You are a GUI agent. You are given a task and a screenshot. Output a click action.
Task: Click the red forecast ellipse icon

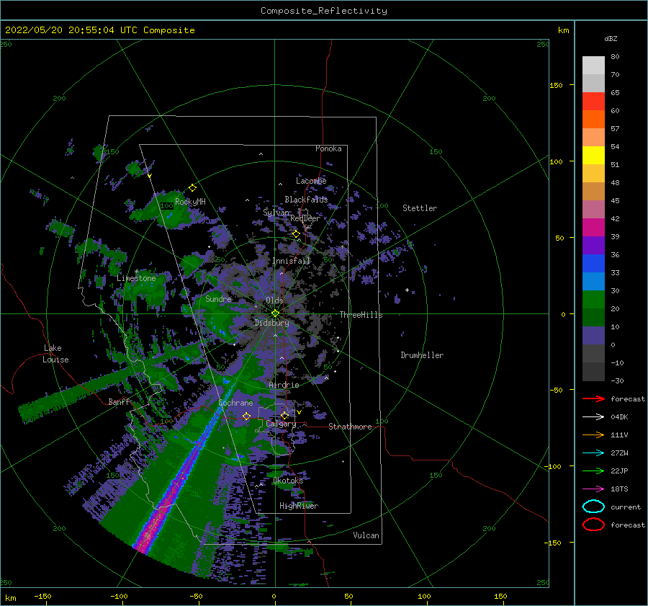click(593, 525)
